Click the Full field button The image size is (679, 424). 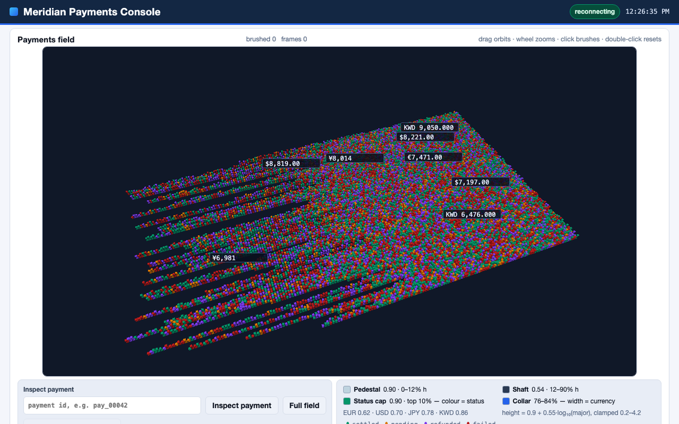[x=304, y=405]
